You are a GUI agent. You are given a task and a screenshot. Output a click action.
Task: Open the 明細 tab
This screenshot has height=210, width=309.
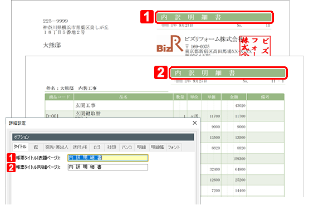click(141, 147)
